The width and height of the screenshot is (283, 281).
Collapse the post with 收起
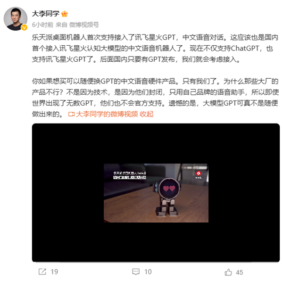[x=146, y=114]
